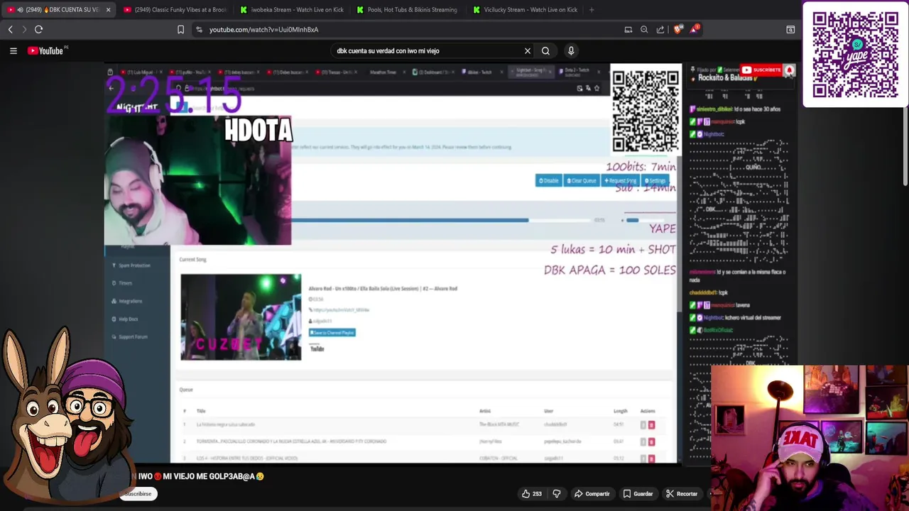This screenshot has width=909, height=511.
Task: Open Brave Rewards triangle icon
Action: (694, 29)
